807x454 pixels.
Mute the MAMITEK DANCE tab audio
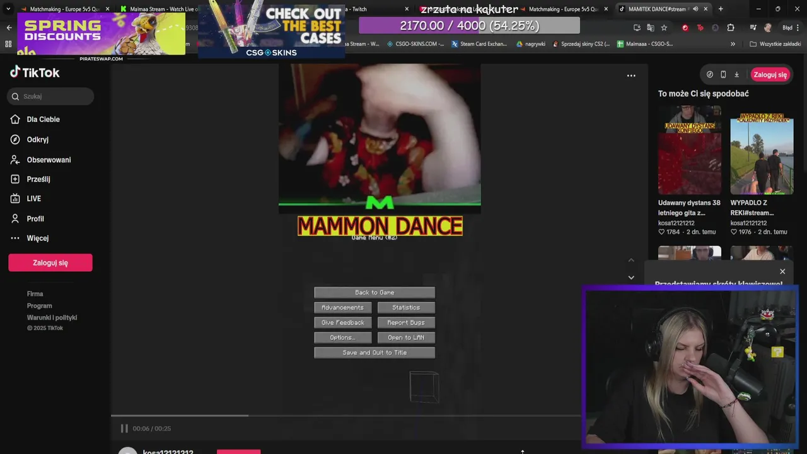tap(695, 9)
